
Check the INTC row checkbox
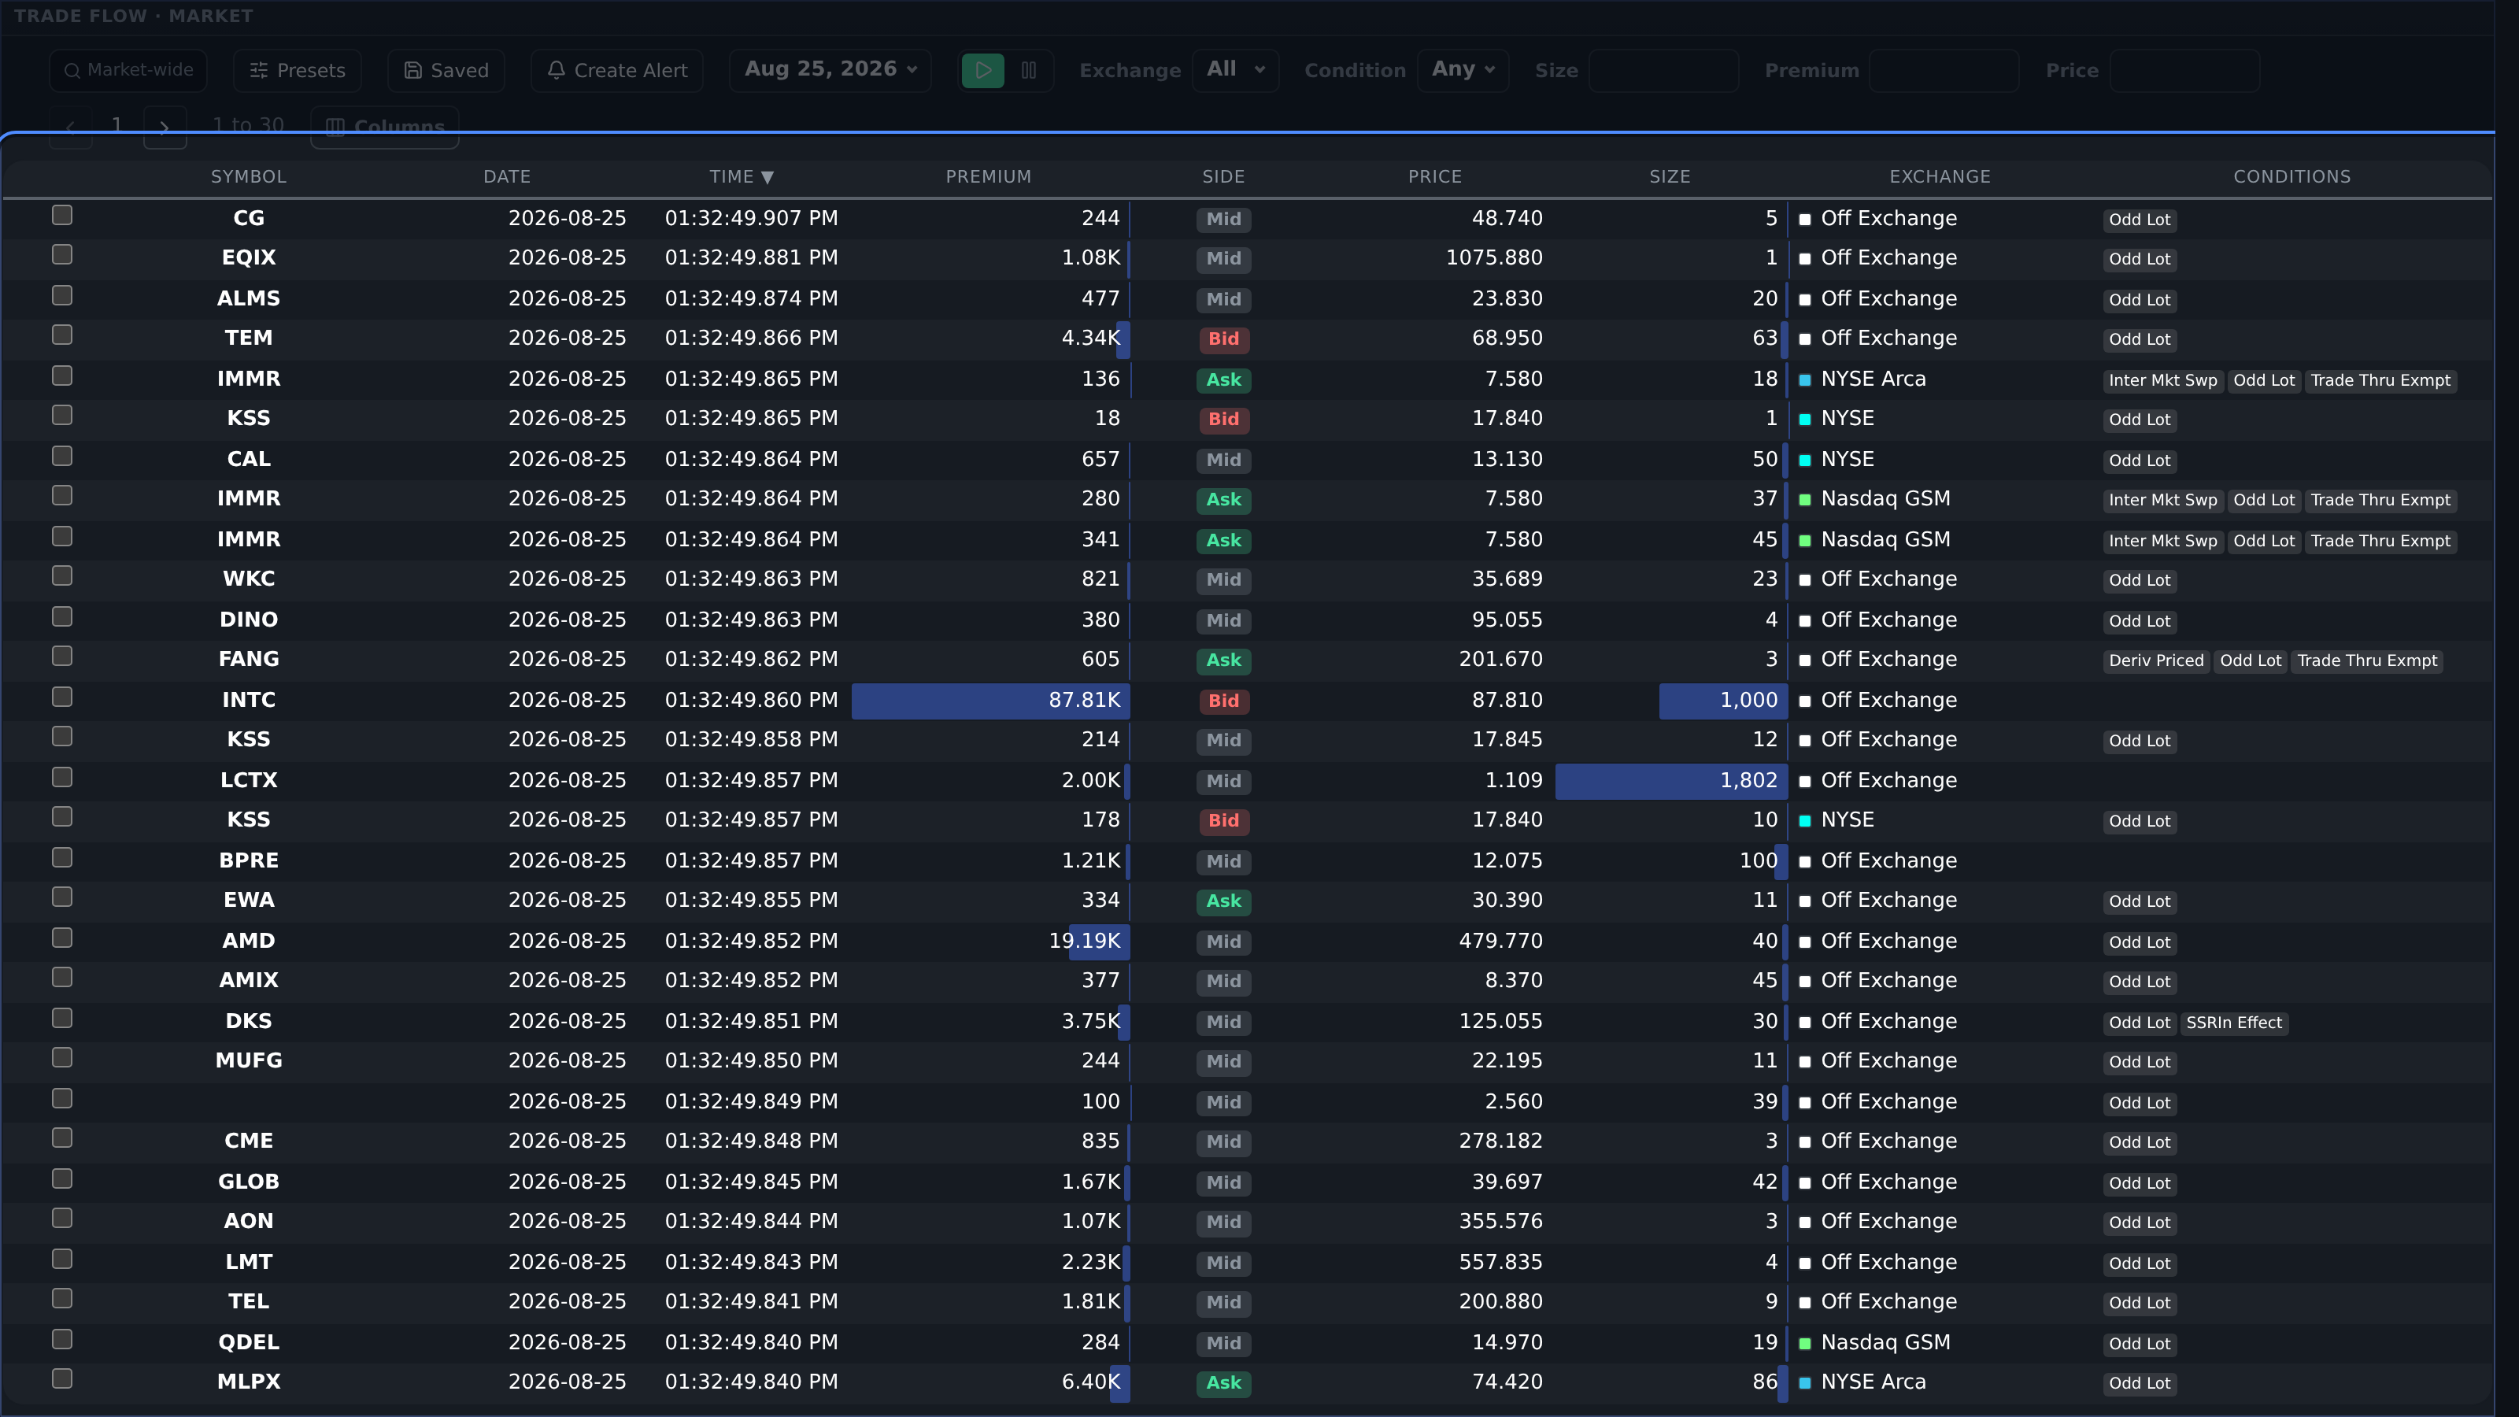coord(63,697)
